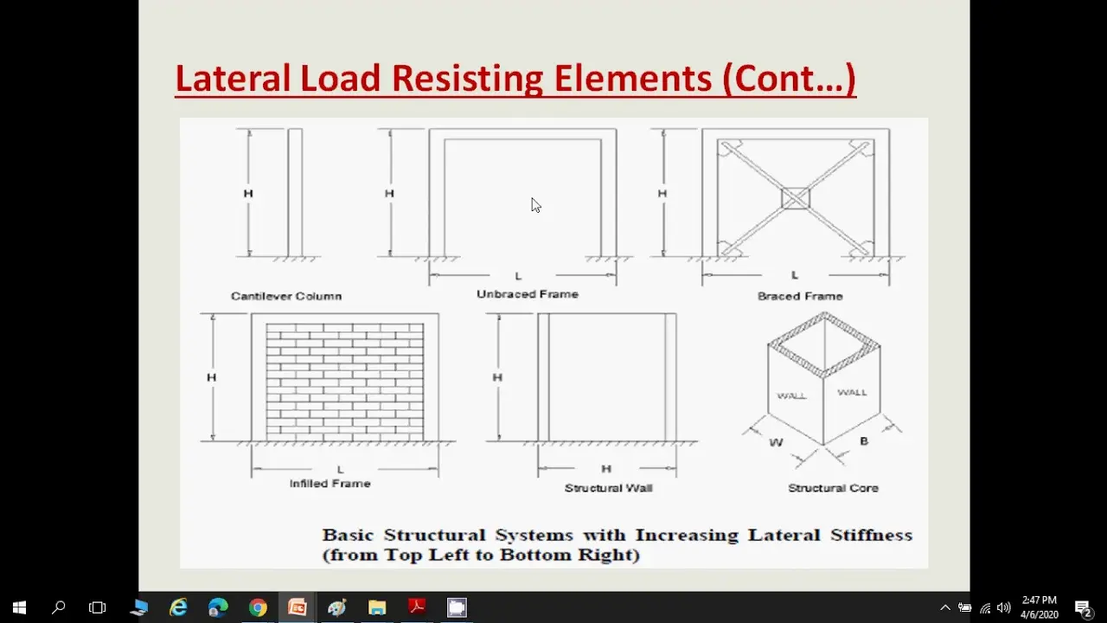Image resolution: width=1107 pixels, height=623 pixels.
Task: Open the Paint palette app on taskbar
Action: pyautogui.click(x=337, y=607)
